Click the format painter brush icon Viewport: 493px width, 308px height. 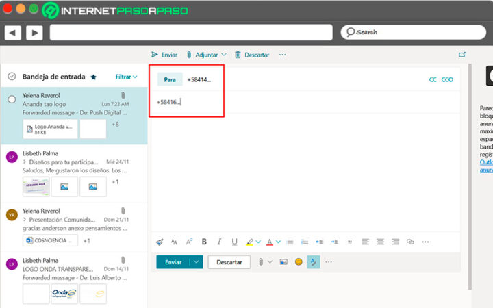(160, 242)
